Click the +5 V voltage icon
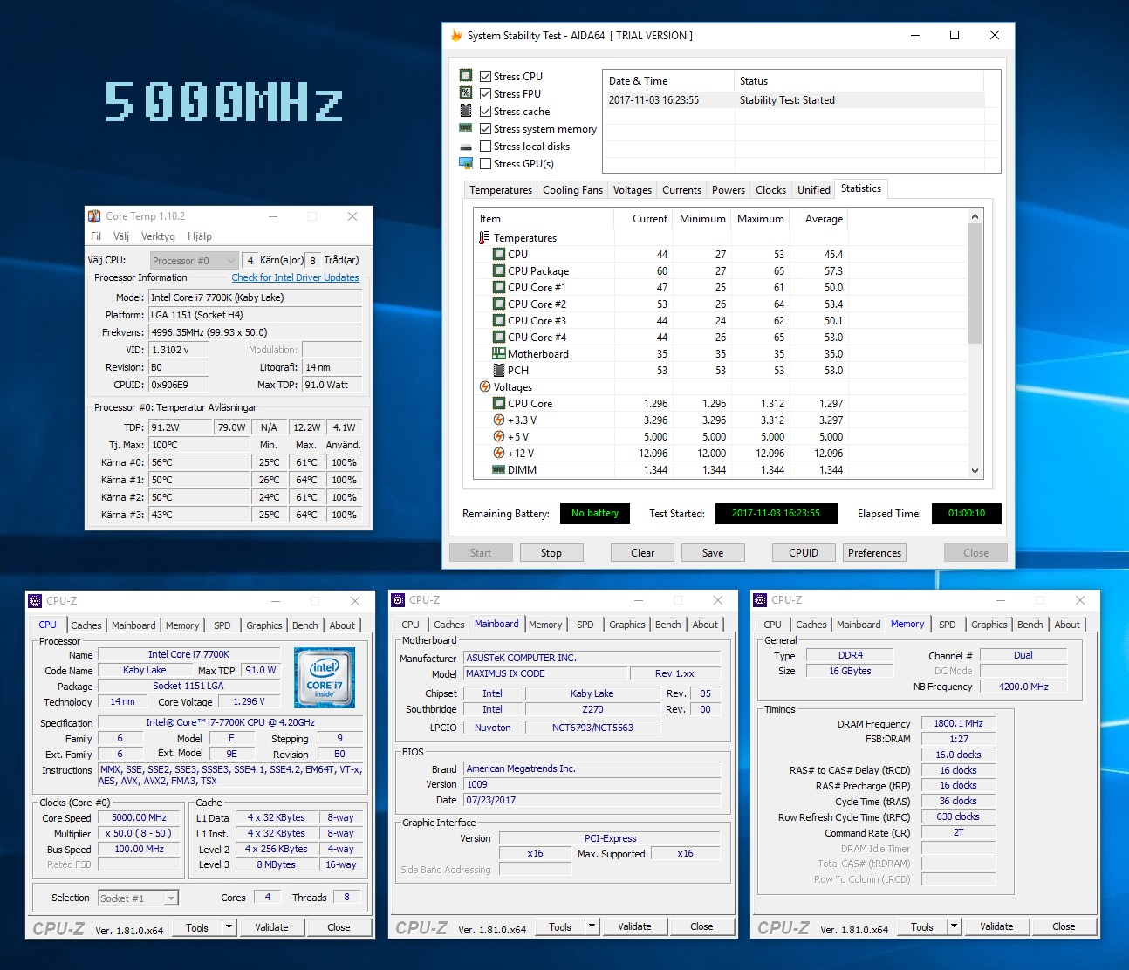The width and height of the screenshot is (1129, 970). (499, 436)
